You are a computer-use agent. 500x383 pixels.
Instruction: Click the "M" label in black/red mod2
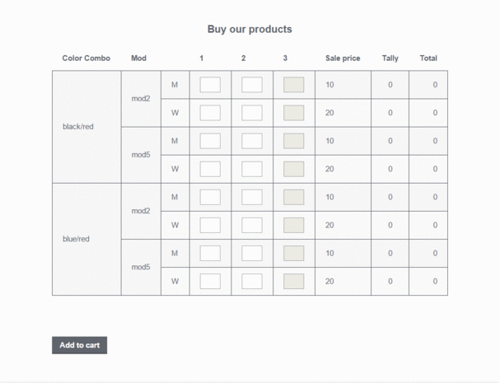[x=175, y=85]
